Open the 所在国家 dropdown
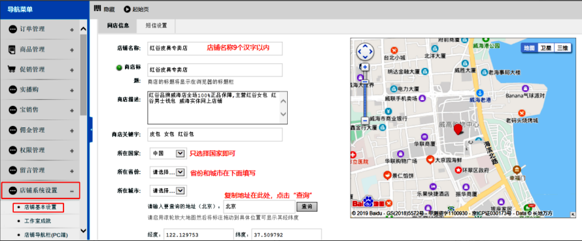 (167, 153)
